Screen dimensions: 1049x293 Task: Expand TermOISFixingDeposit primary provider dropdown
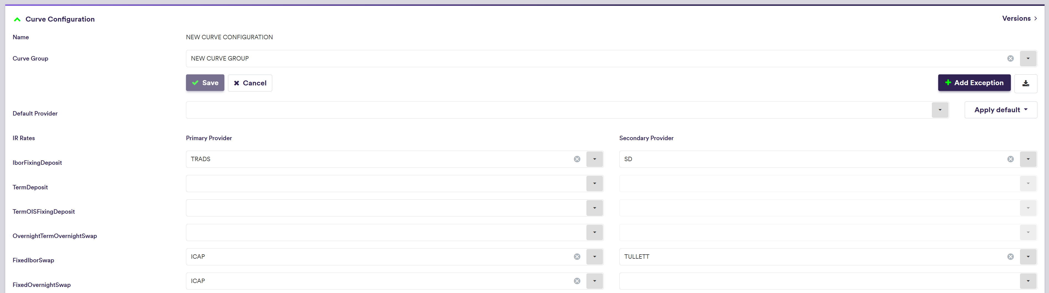click(594, 208)
